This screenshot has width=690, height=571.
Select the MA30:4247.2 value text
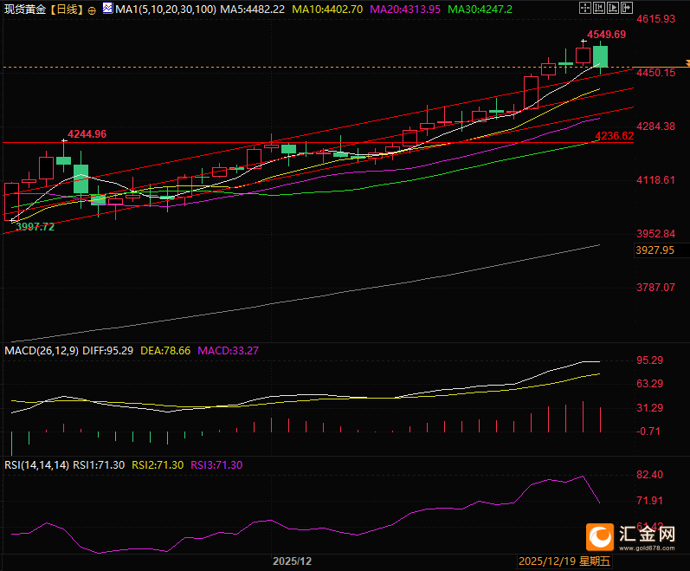pos(480,10)
